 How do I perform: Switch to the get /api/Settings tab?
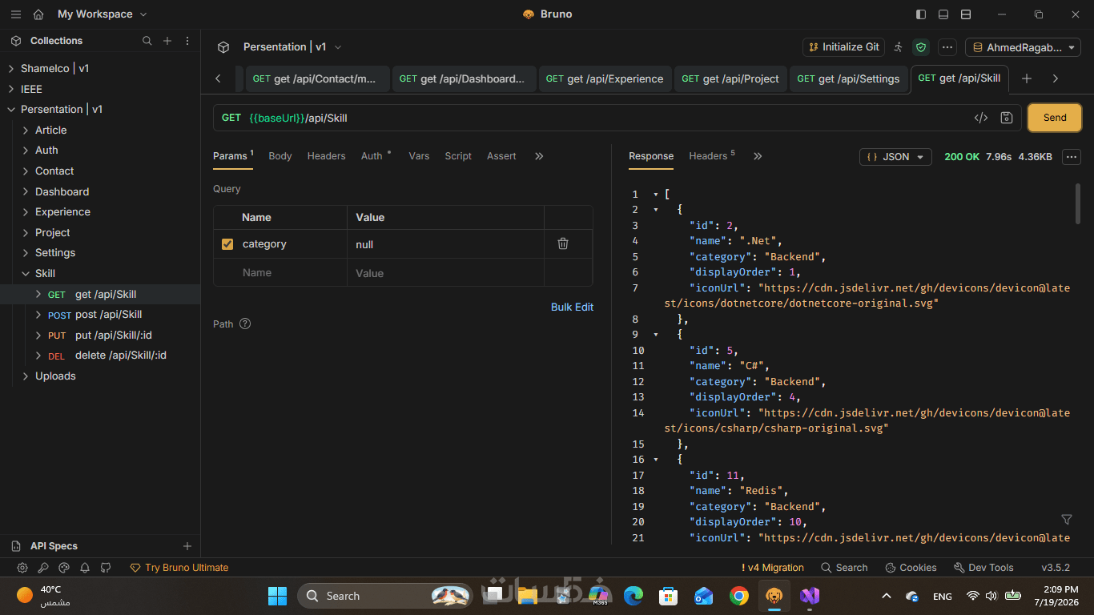[x=848, y=78]
